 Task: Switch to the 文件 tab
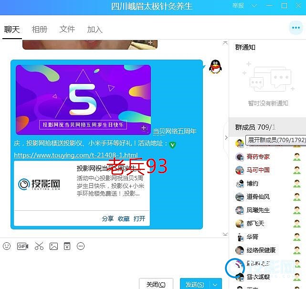67,29
